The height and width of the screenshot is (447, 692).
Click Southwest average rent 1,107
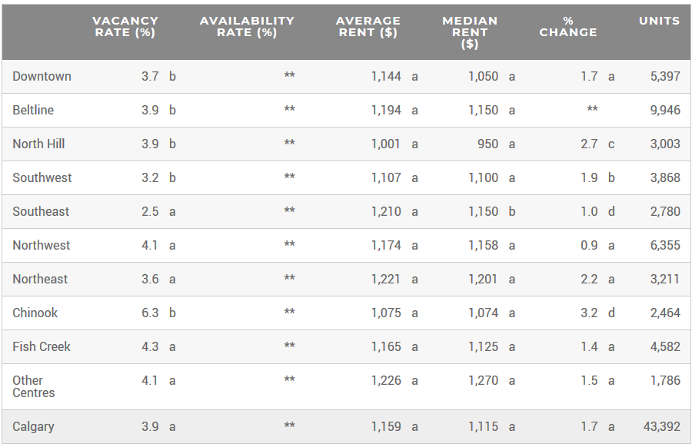coord(386,177)
